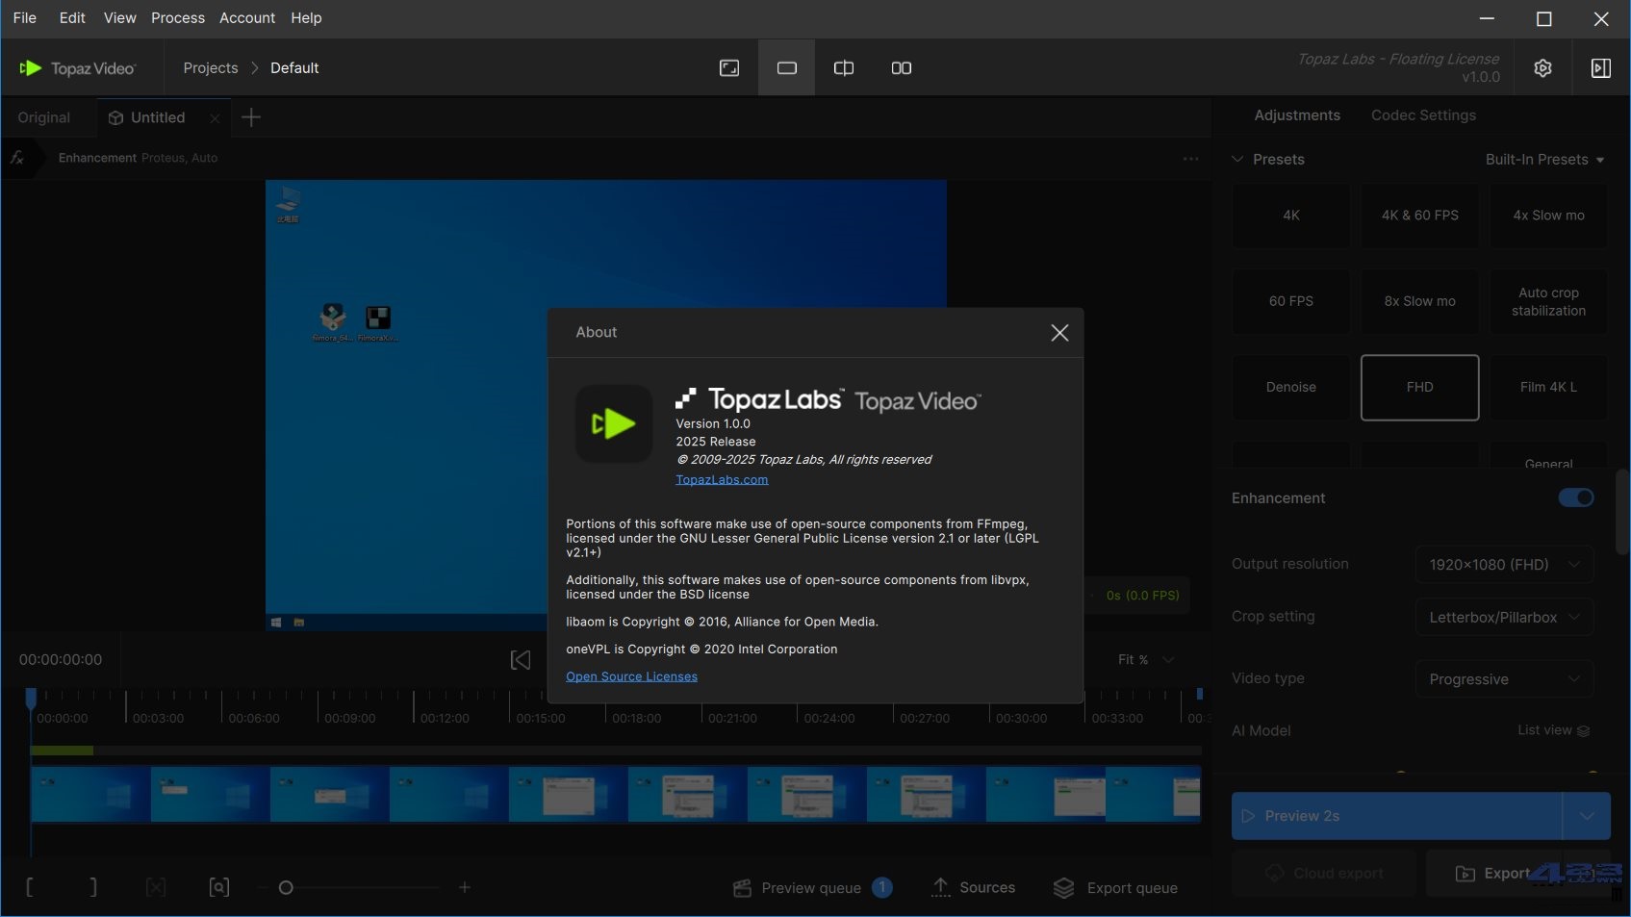Close the About dialog
The width and height of the screenshot is (1631, 917).
1059,333
